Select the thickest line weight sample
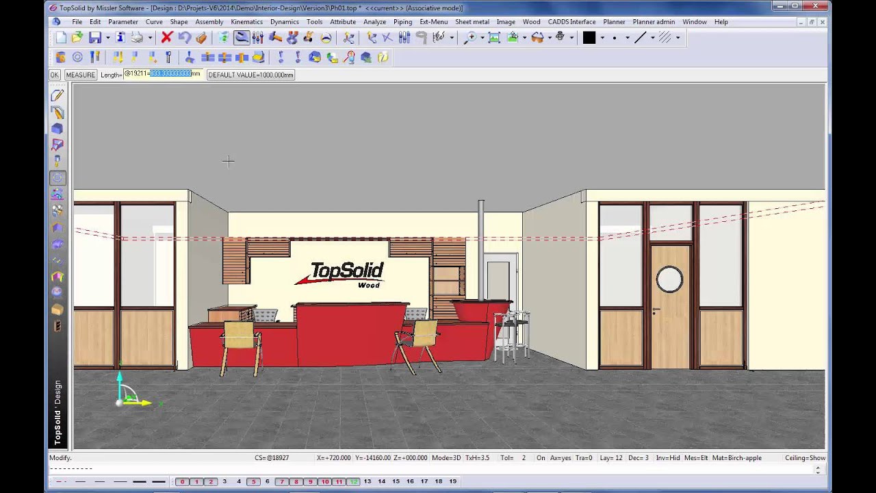This screenshot has width=876, height=493. pyautogui.click(x=159, y=482)
